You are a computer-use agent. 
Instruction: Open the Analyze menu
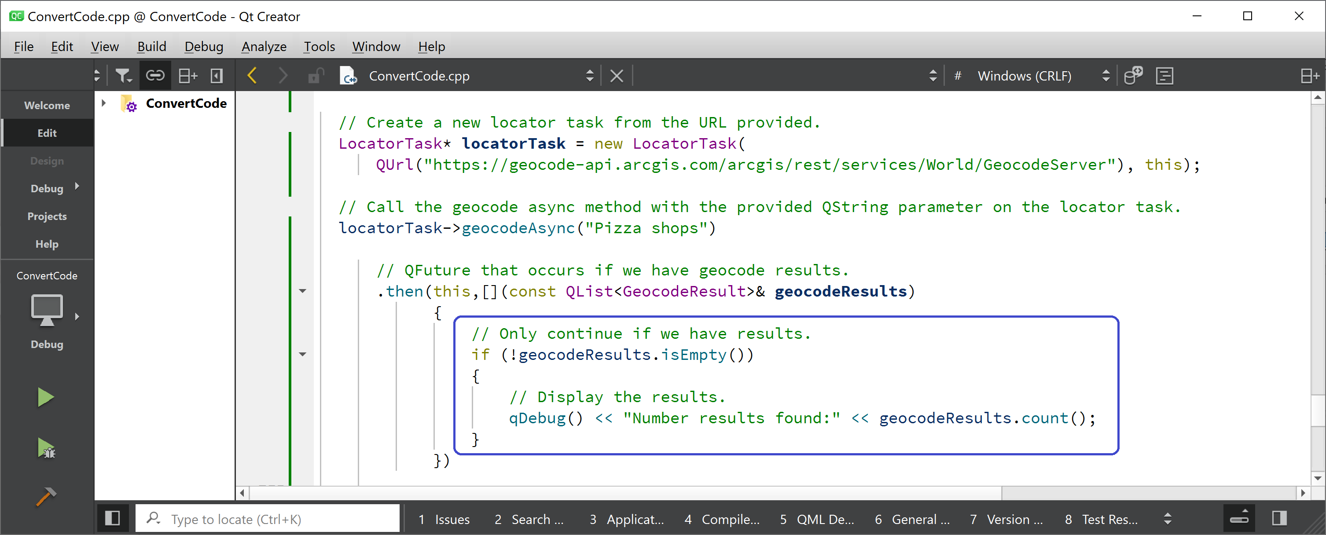pos(264,46)
